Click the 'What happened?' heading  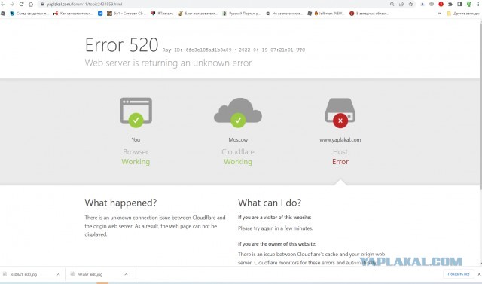(x=120, y=203)
